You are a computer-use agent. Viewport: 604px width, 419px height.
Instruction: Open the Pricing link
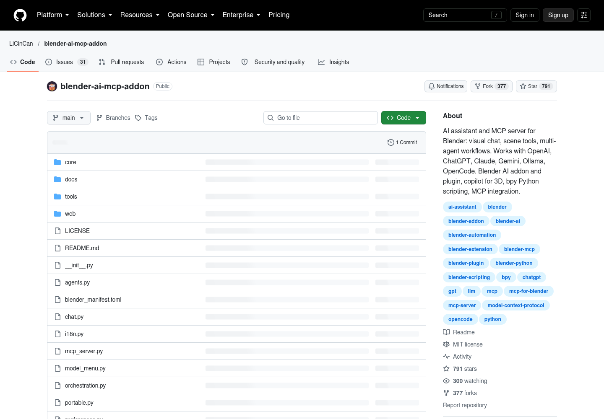279,15
